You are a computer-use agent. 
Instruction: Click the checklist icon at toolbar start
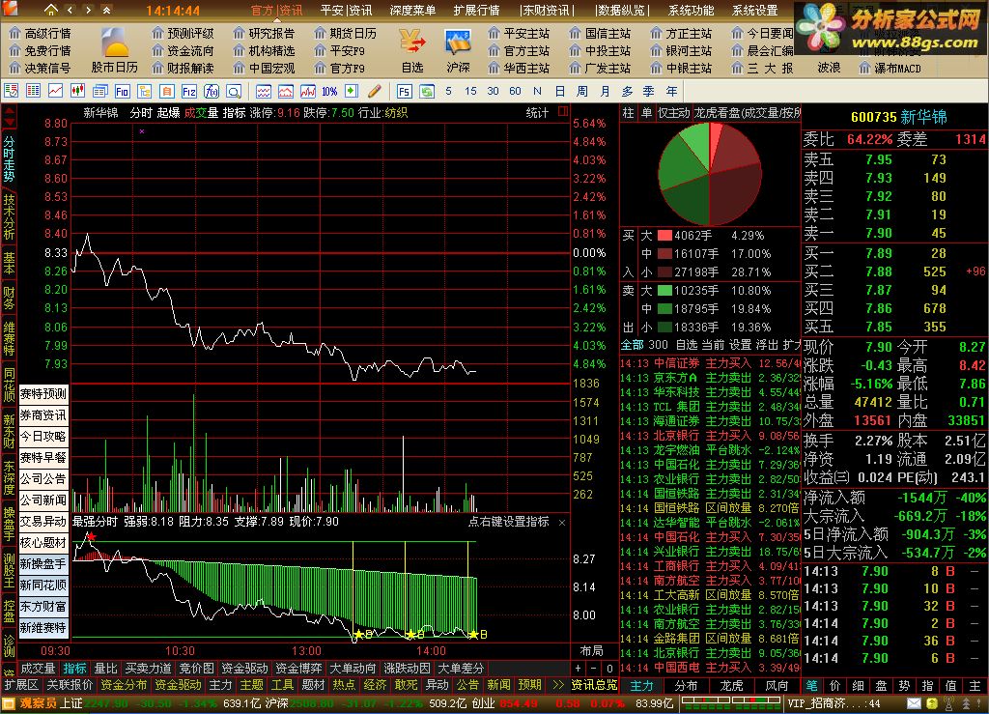tap(11, 91)
